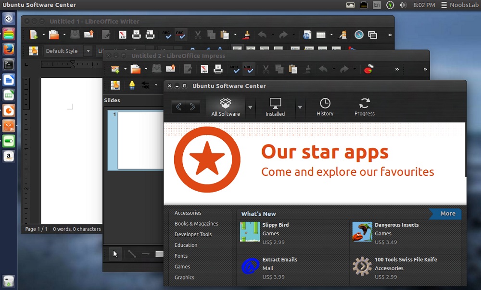The width and height of the screenshot is (481, 290).
Task: Expand Table dropdown arrow in Writer toolbar
Action: (331, 35)
